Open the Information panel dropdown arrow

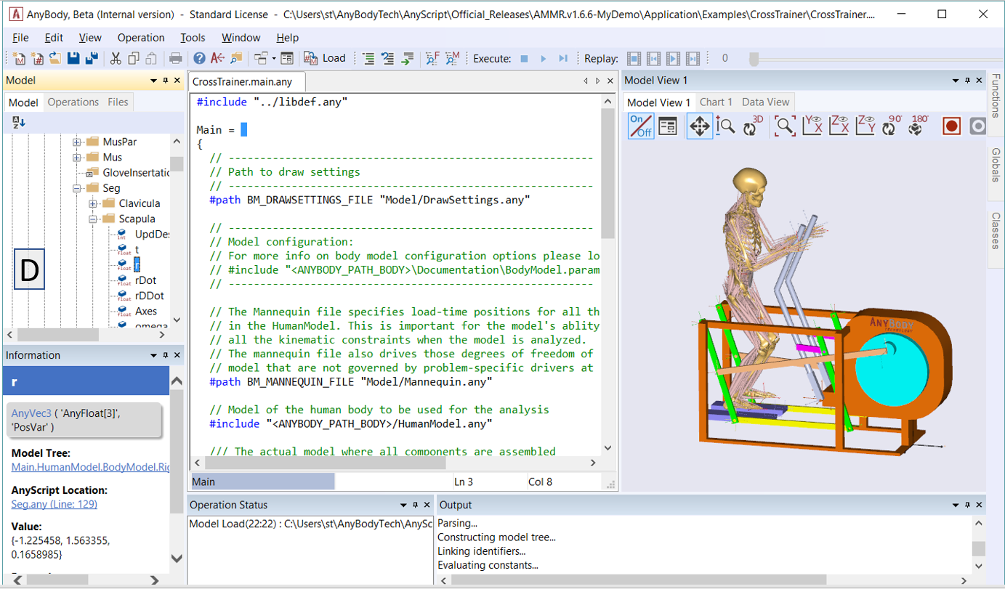click(153, 355)
